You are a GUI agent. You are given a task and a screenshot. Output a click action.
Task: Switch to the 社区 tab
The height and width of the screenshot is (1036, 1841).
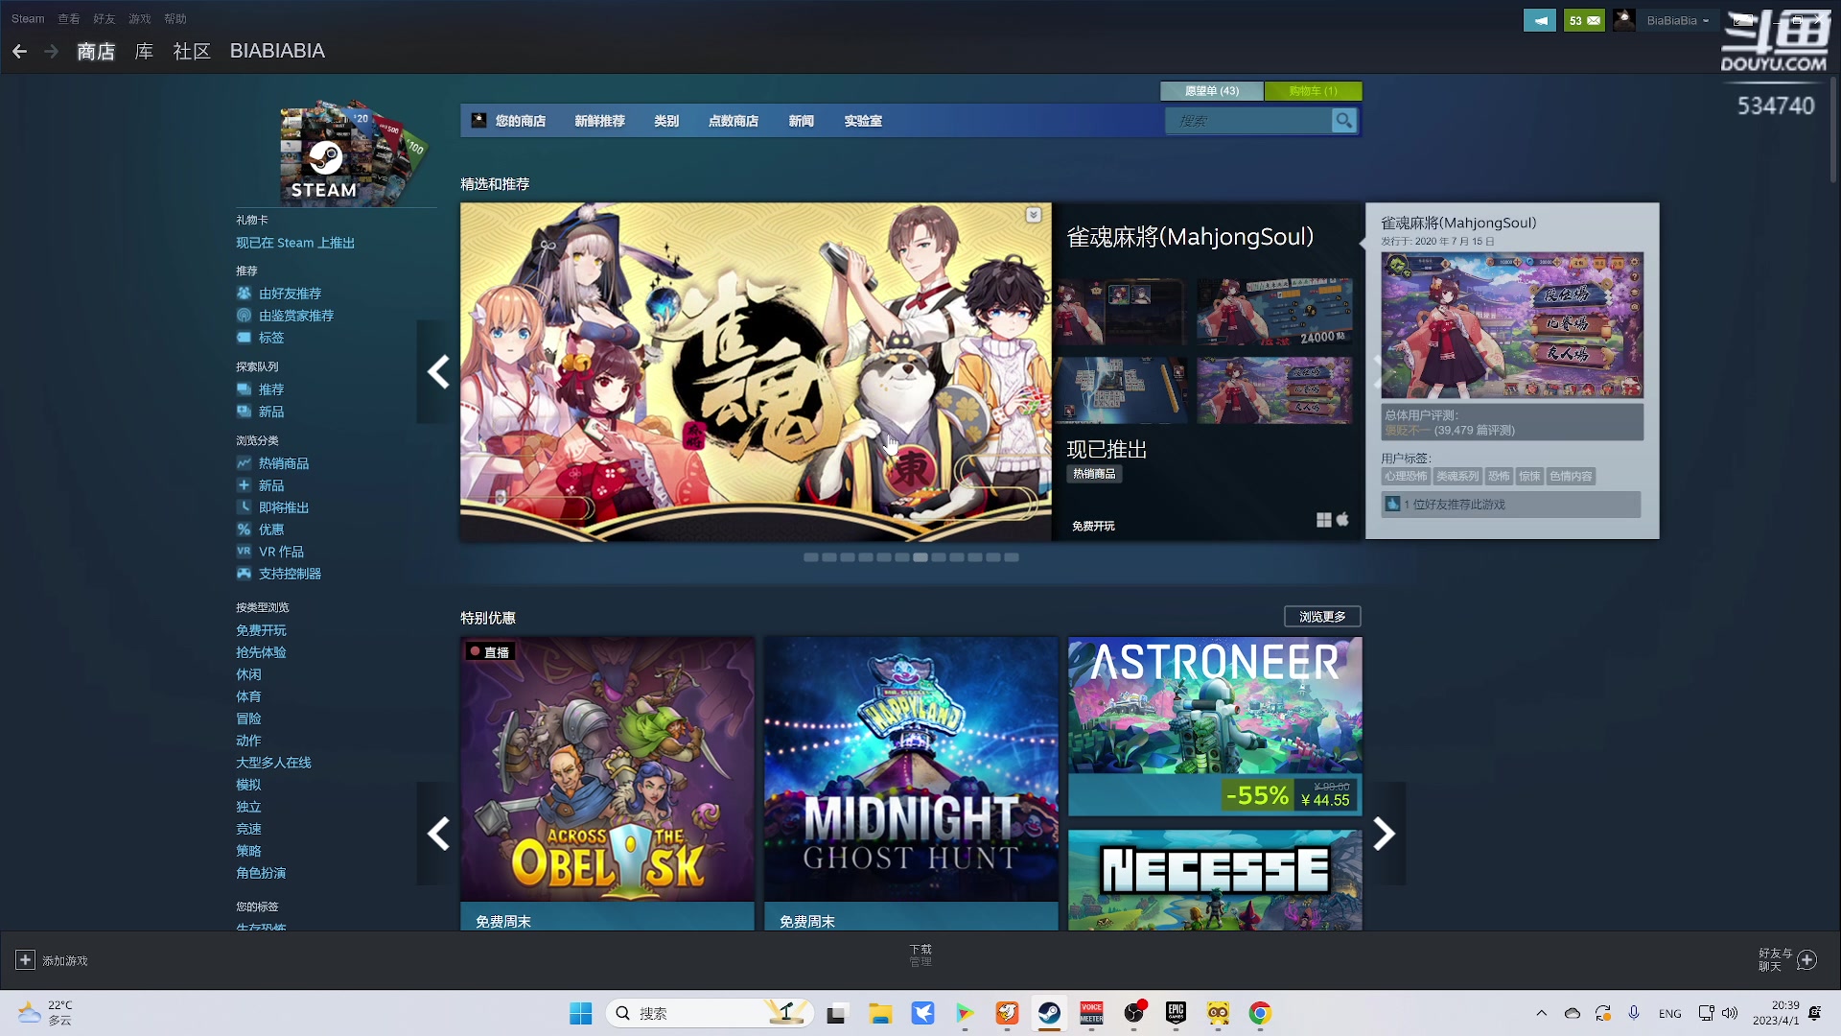(x=192, y=52)
